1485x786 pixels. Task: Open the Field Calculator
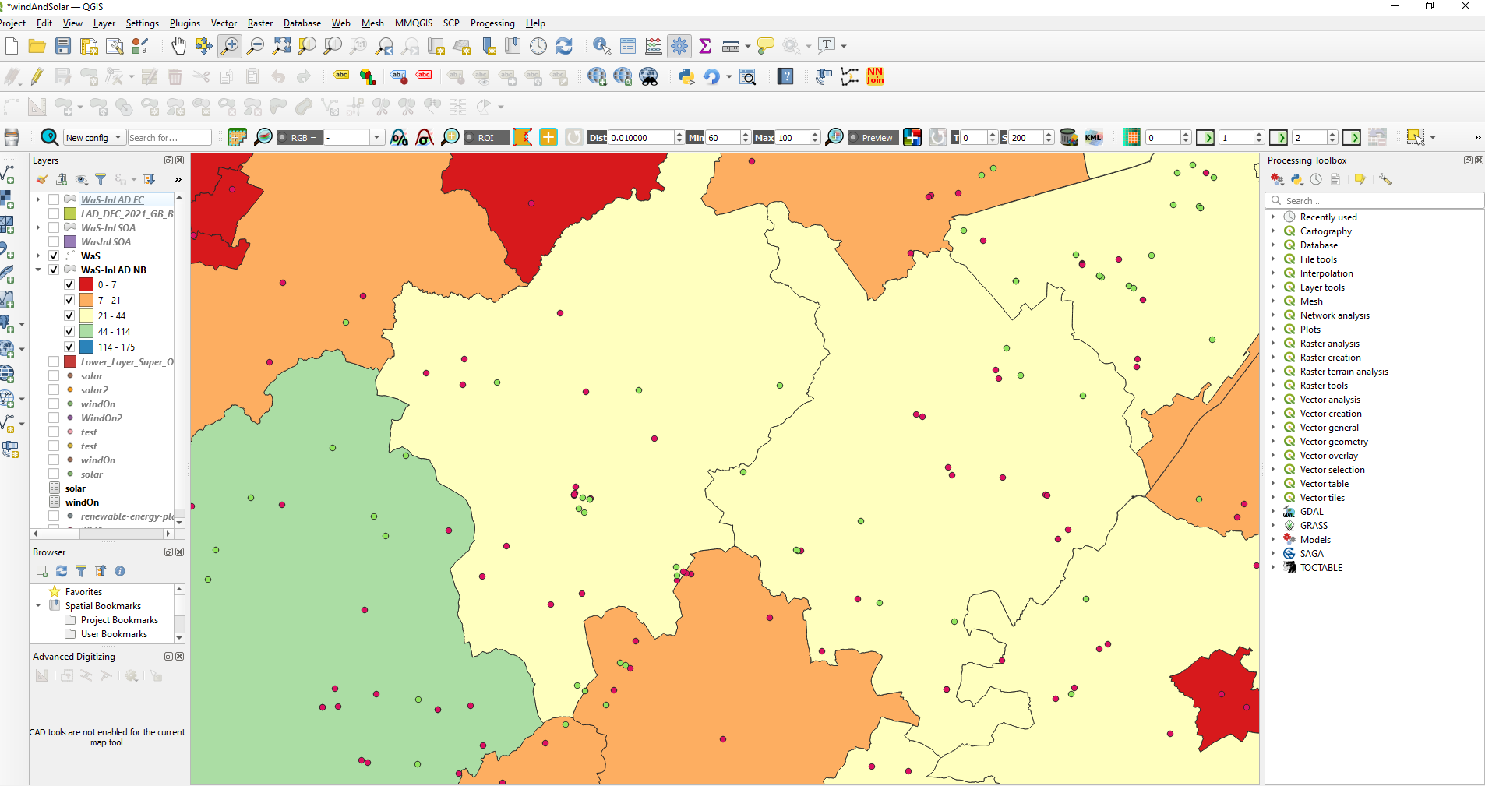click(x=654, y=46)
